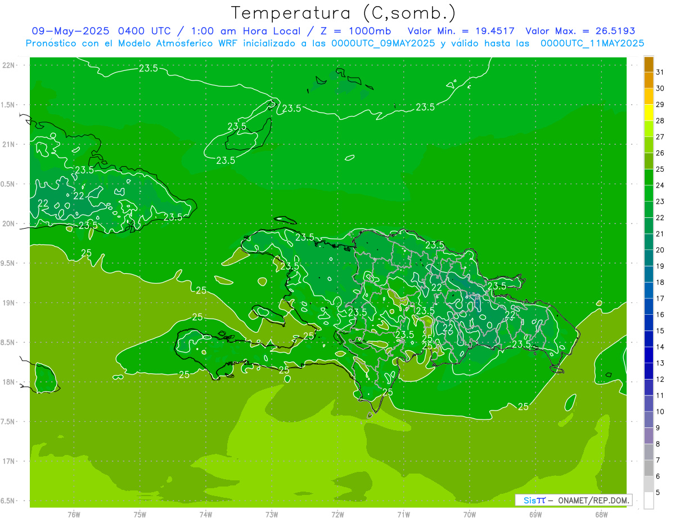This screenshot has width=675, height=522.
Task: Click the blue swatch between 15 and 16
Action: coord(649,323)
